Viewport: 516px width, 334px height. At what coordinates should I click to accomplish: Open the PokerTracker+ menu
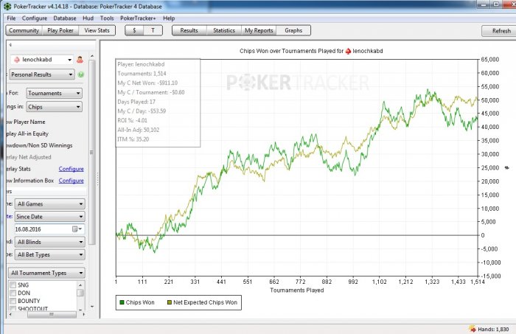(x=138, y=18)
